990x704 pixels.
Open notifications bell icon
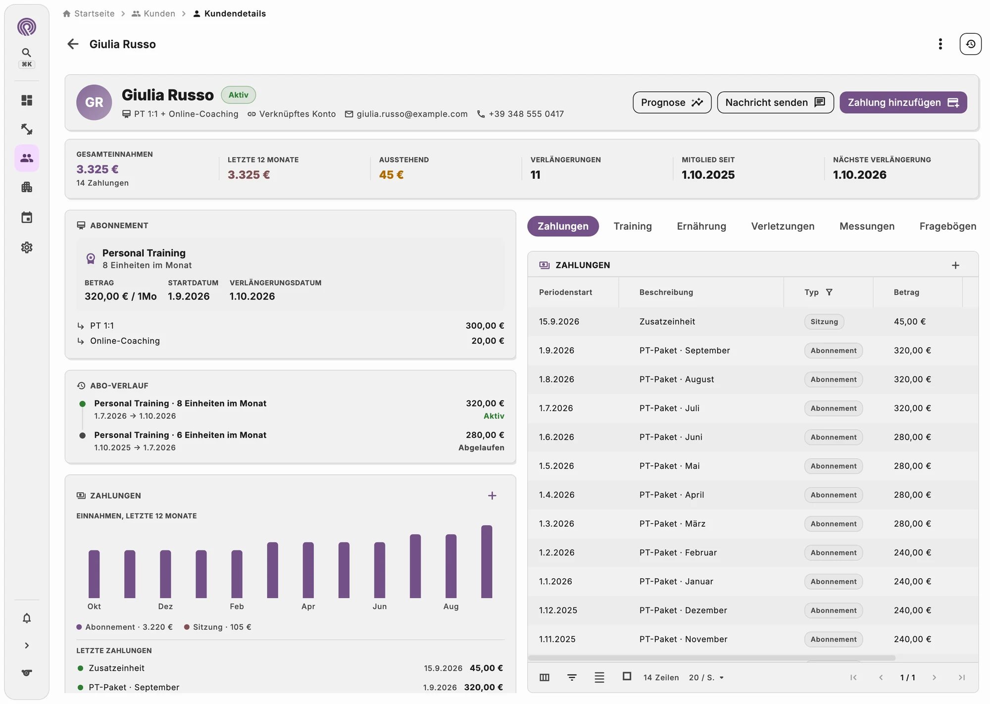(x=27, y=618)
